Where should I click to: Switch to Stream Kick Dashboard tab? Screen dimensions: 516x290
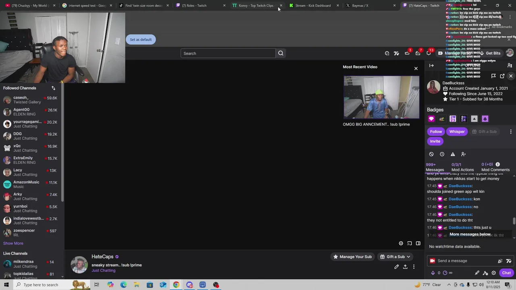tap(313, 6)
